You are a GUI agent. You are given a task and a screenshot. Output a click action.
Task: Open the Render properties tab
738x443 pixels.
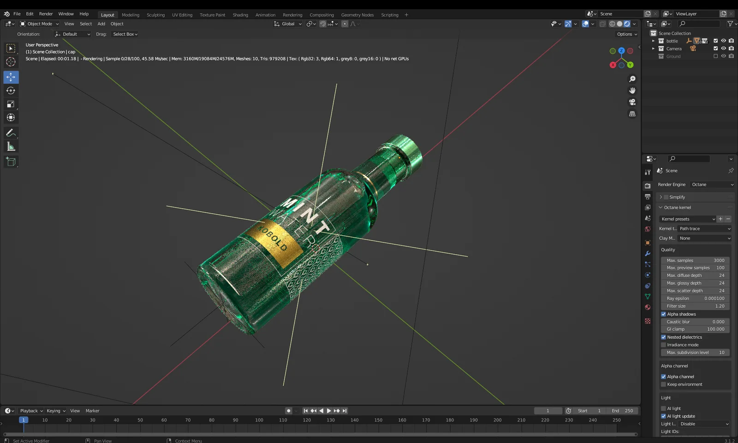pyautogui.click(x=647, y=186)
